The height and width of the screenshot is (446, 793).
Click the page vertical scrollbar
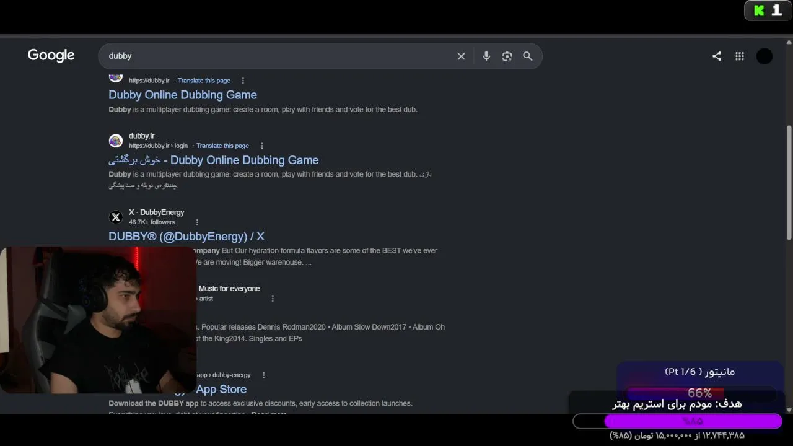tap(789, 183)
